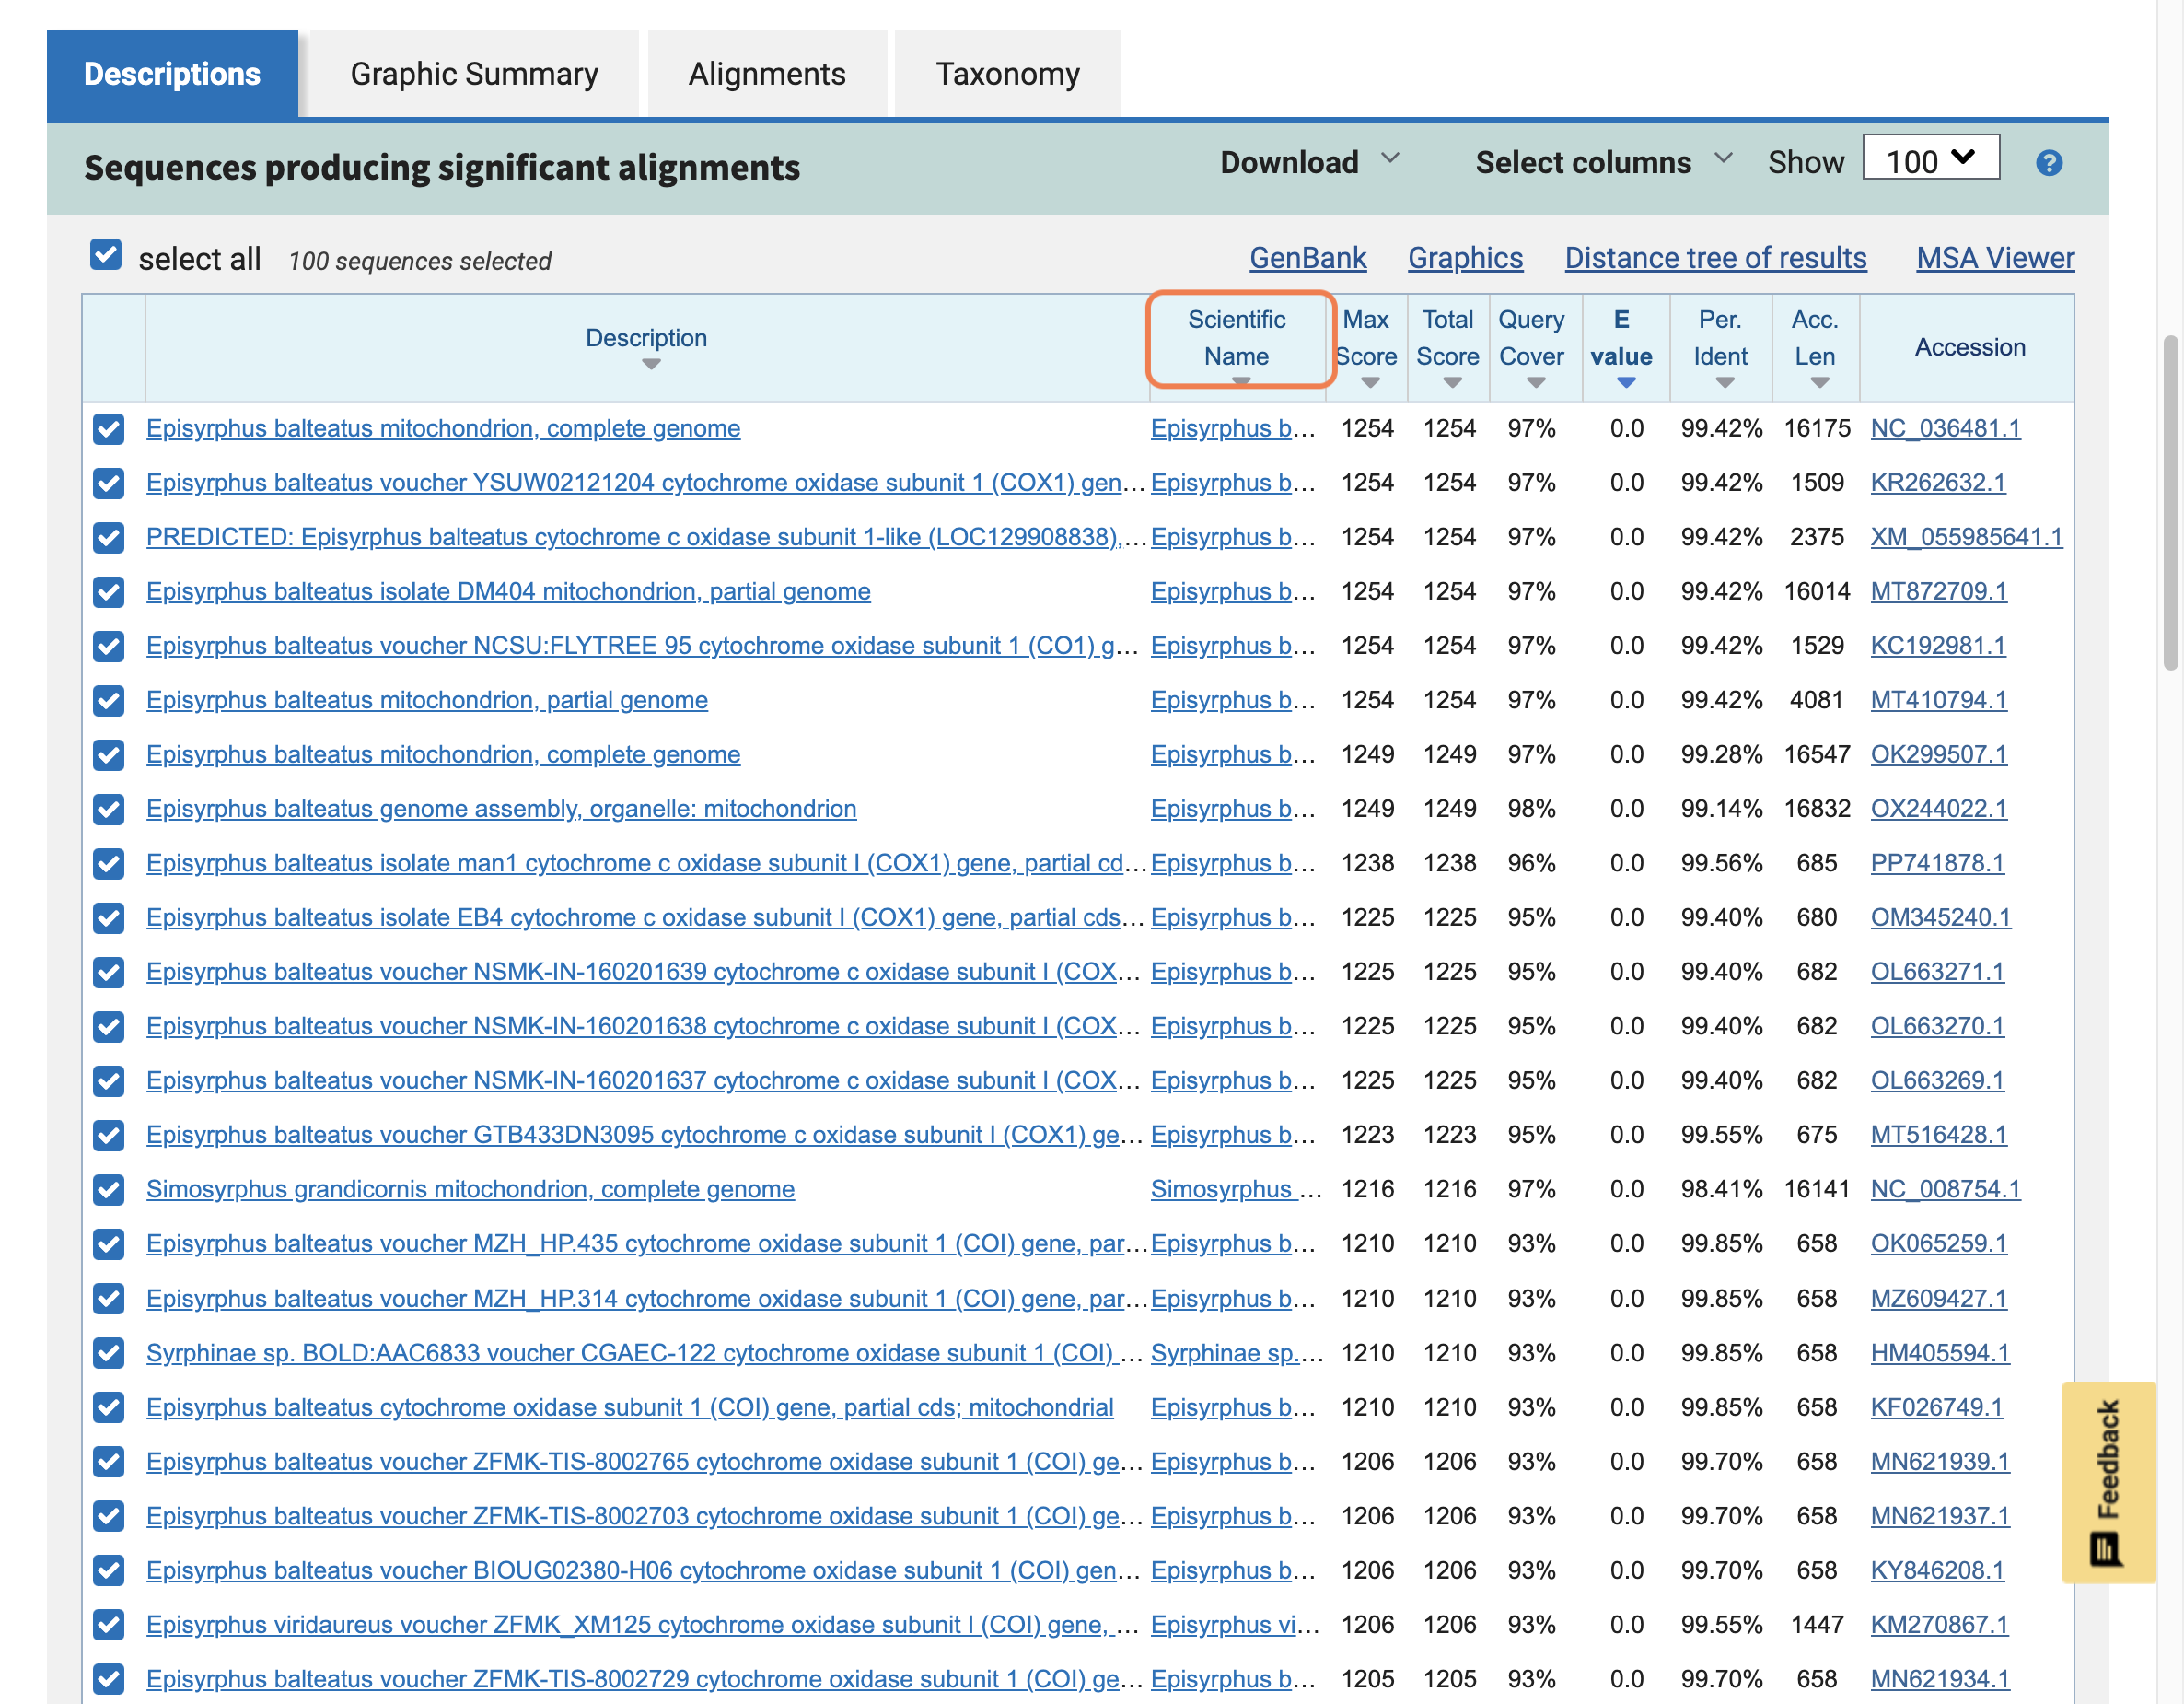Open accession XM_055985641.1 link
The height and width of the screenshot is (1704, 2184).
[x=1966, y=537]
